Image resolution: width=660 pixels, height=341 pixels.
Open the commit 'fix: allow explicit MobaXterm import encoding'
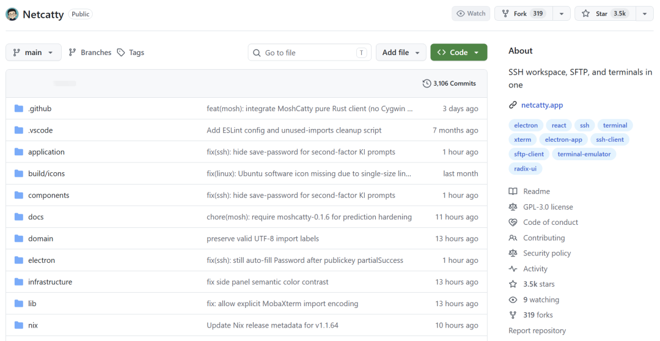point(282,304)
